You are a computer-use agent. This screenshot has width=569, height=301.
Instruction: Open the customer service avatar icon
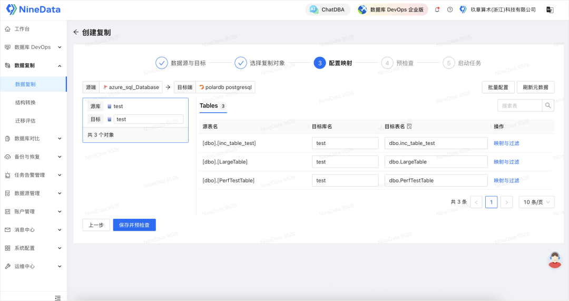click(x=554, y=260)
